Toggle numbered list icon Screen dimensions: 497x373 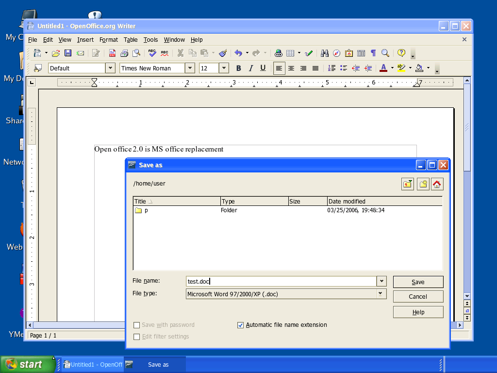[x=331, y=68]
